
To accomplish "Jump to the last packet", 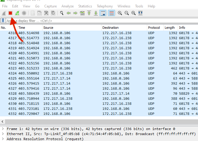I will coord(96,13).
